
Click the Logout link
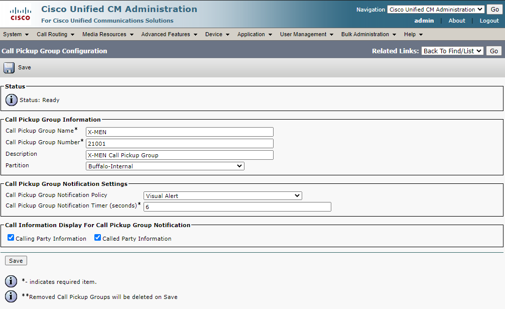click(489, 21)
